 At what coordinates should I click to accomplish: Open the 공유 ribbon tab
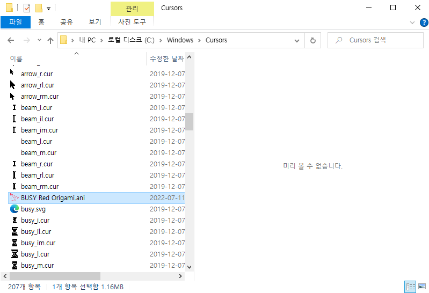67,22
